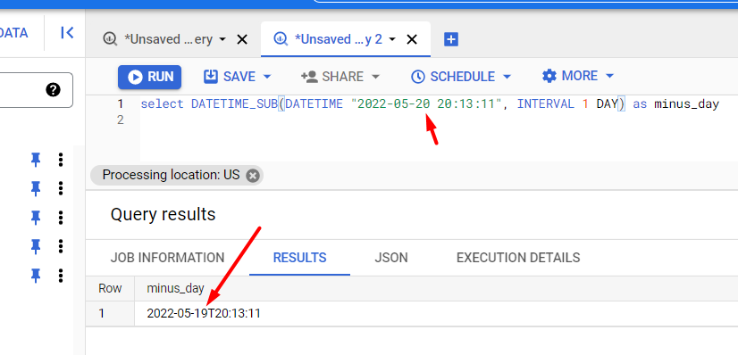The width and height of the screenshot is (738, 355).
Task: Select the RESULTS tab
Action: (300, 258)
